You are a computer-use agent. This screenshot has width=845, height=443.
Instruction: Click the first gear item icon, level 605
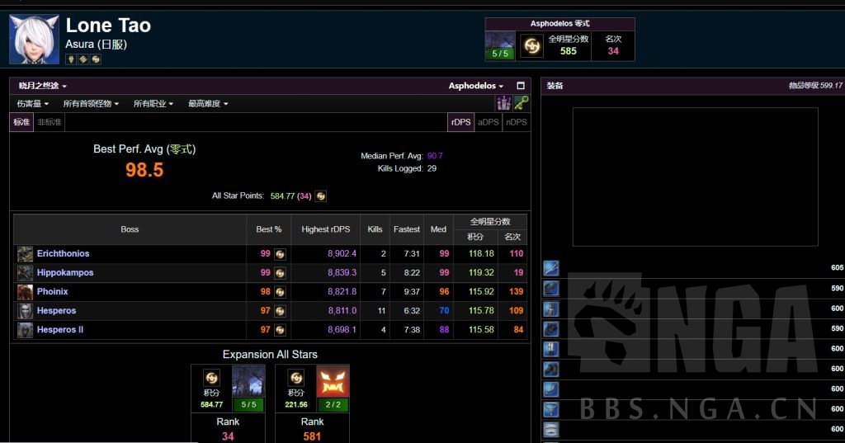pos(551,268)
